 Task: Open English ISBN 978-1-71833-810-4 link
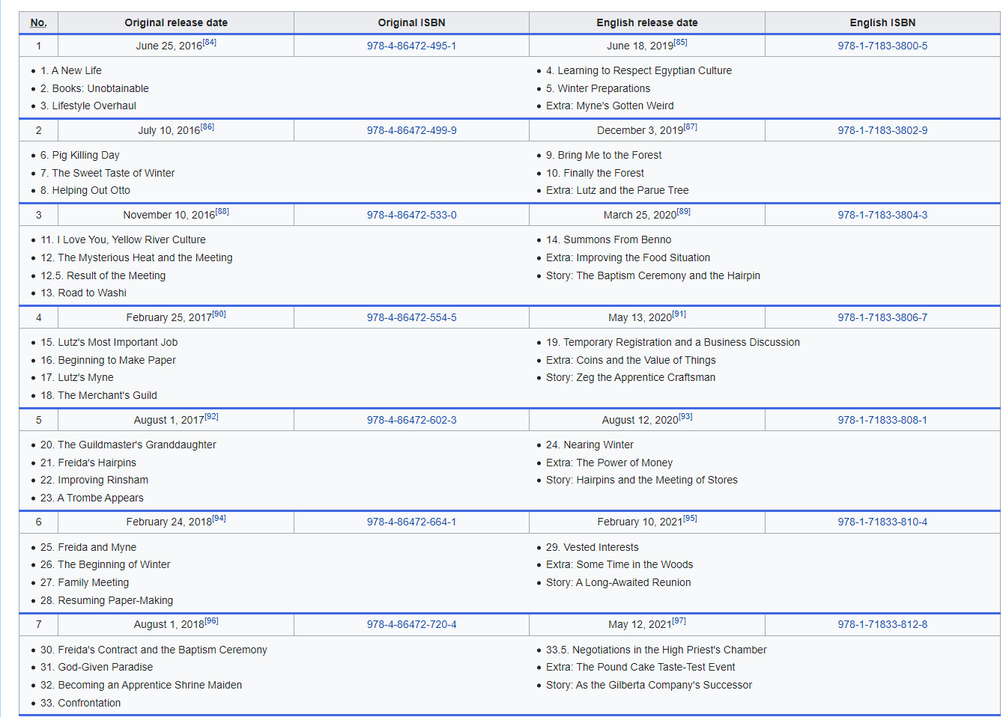coord(882,522)
